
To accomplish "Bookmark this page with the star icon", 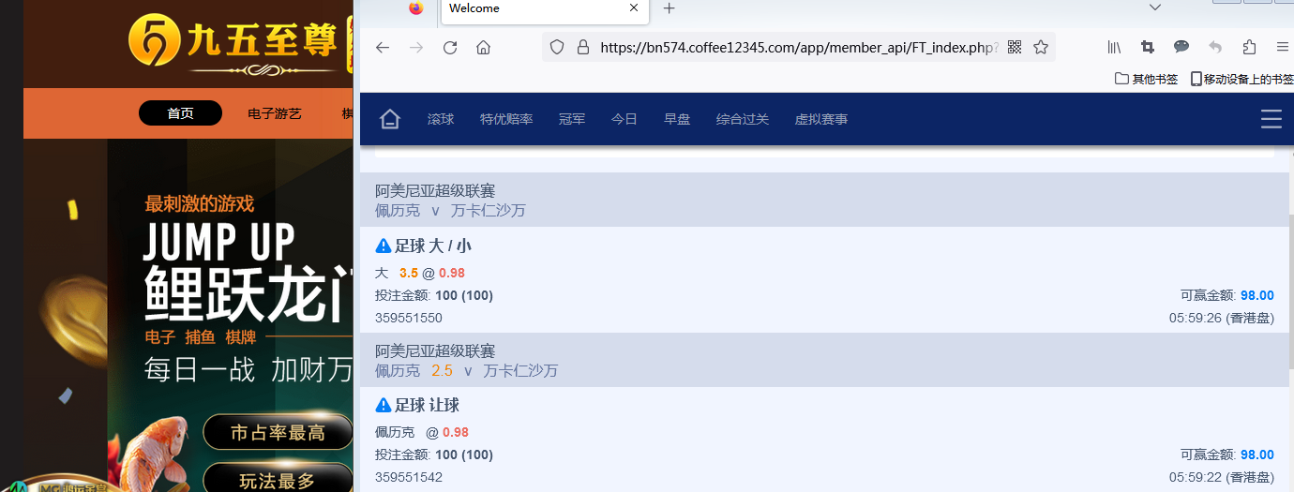I will [1041, 47].
